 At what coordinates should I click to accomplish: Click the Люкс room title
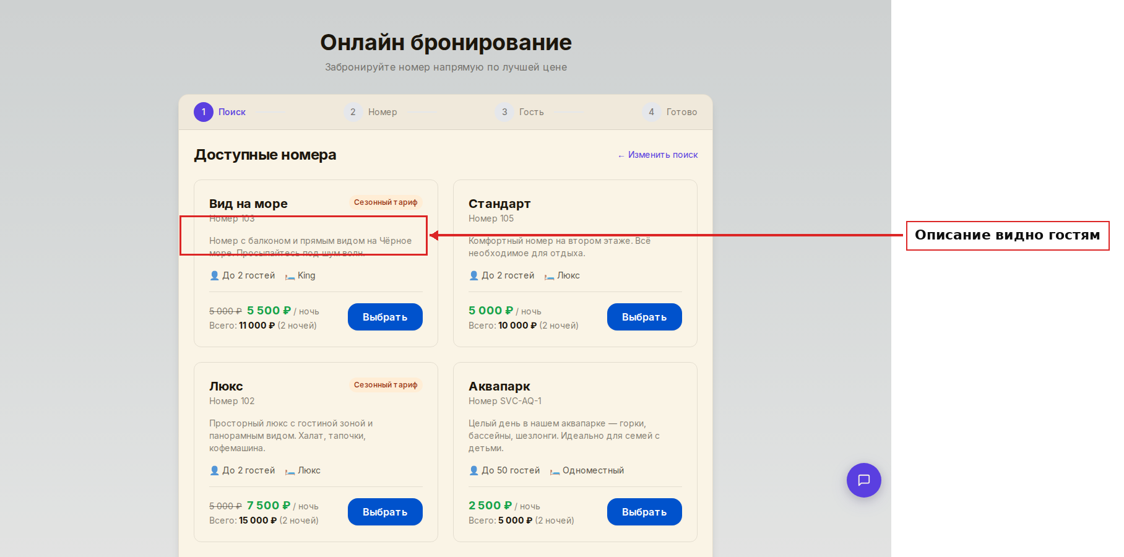click(x=226, y=386)
